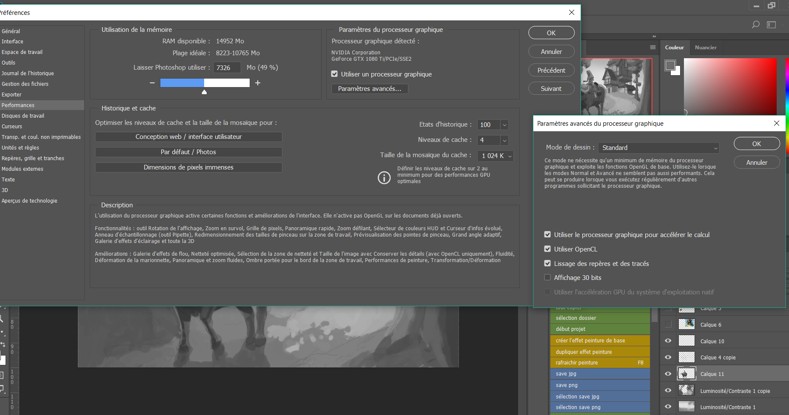Click the search magnifier icon
The width and height of the screenshot is (789, 415).
755,25
